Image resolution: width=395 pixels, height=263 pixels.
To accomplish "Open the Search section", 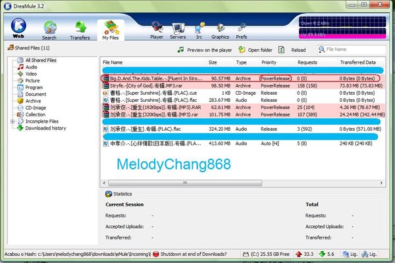I will (49, 30).
